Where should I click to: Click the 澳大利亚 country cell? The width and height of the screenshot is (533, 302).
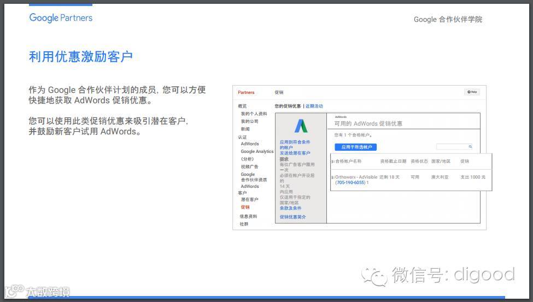pyautogui.click(x=440, y=177)
